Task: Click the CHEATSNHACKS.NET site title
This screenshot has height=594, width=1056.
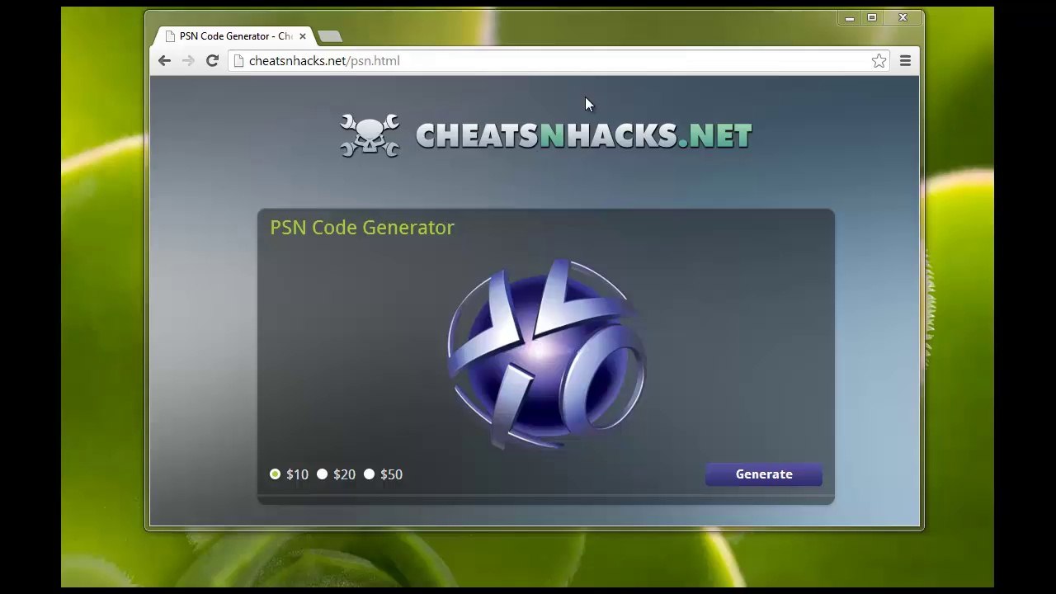Action: point(583,135)
